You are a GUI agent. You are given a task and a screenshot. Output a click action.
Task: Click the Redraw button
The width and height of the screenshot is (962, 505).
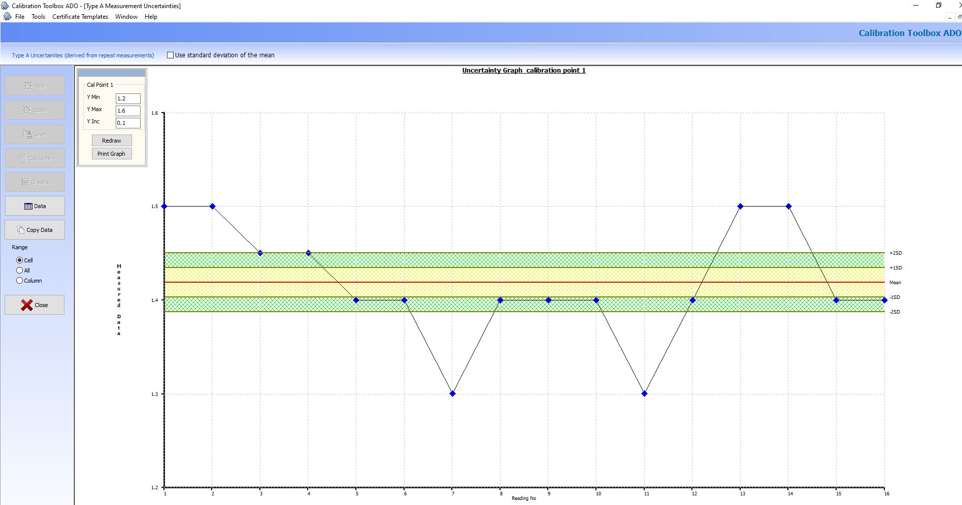pyautogui.click(x=112, y=141)
